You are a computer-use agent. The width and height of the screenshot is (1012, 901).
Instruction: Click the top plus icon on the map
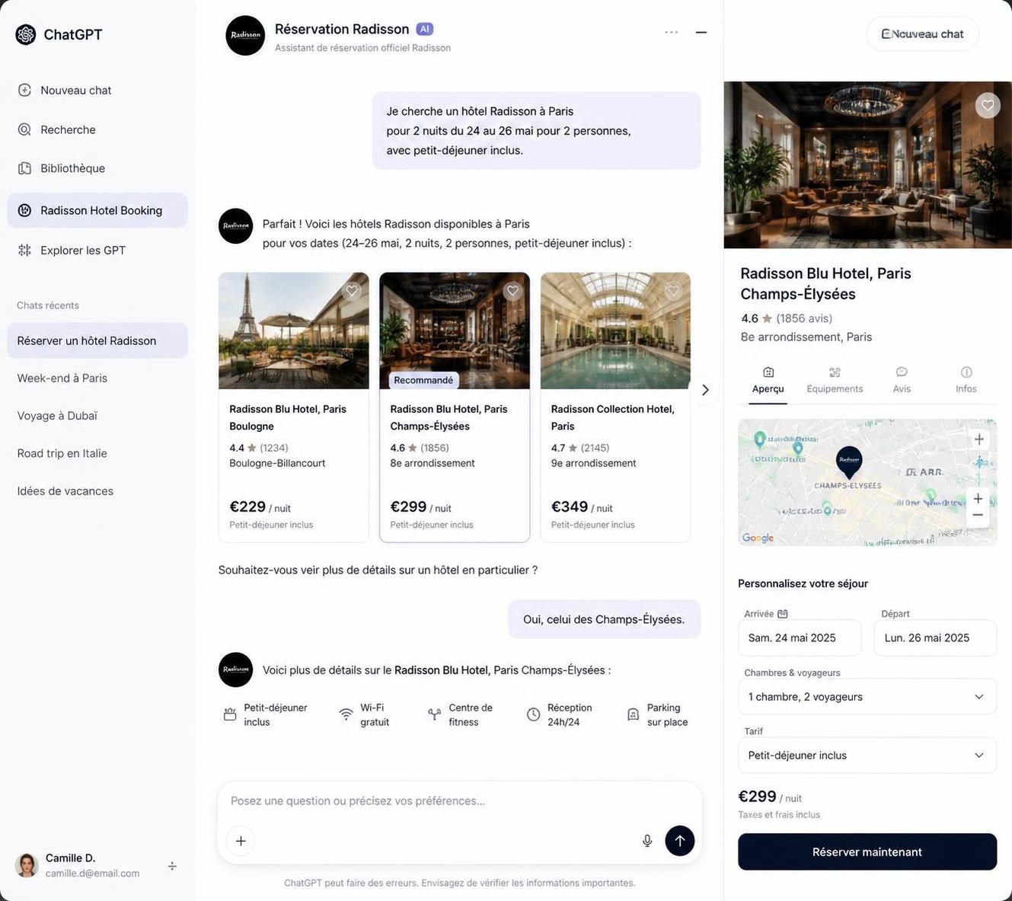point(979,439)
